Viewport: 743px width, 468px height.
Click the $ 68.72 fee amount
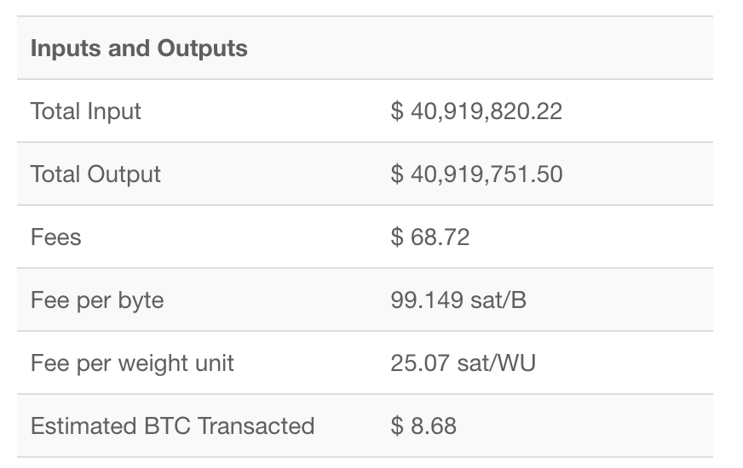click(x=429, y=237)
